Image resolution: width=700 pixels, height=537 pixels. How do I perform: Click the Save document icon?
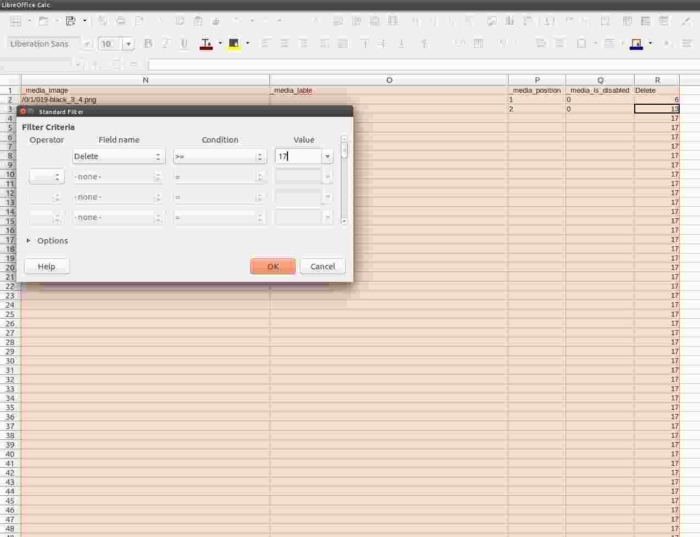(71, 21)
